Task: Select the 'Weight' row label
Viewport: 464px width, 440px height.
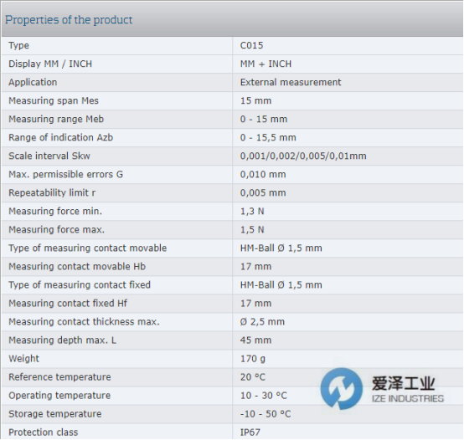Action: coord(23,359)
